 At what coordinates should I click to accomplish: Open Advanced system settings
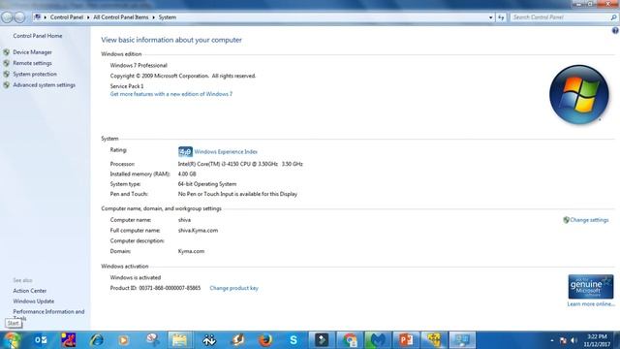tap(44, 85)
